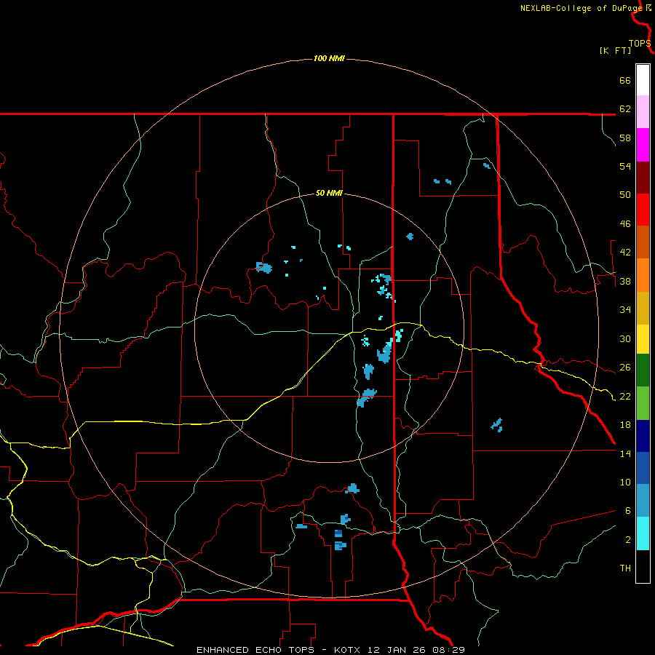The image size is (655, 655).
Task: Click the legend value "30"
Action: click(x=625, y=338)
